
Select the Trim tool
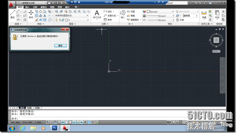coord(49,15)
